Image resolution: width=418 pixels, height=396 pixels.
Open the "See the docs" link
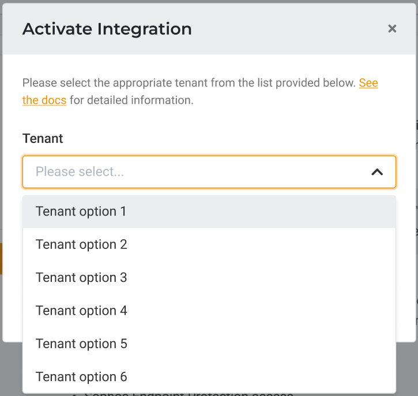click(x=368, y=83)
